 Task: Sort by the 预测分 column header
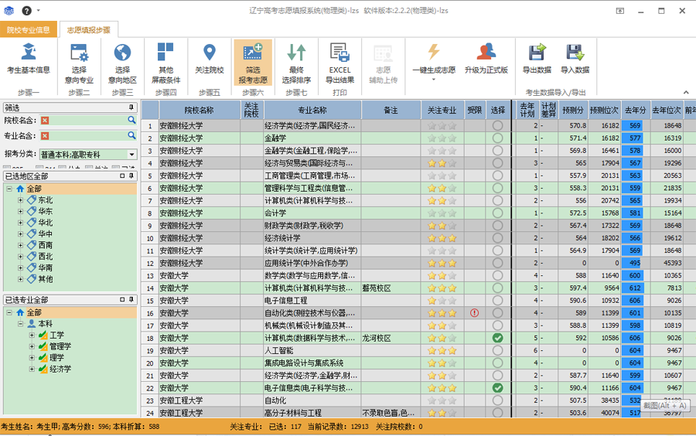pyautogui.click(x=572, y=110)
